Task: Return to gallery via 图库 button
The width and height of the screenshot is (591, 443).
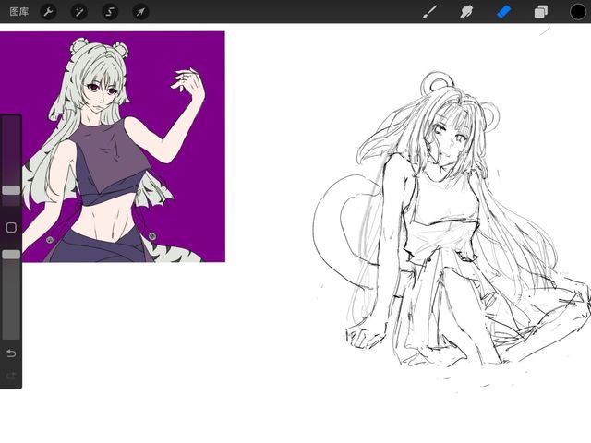Action: coord(18,12)
